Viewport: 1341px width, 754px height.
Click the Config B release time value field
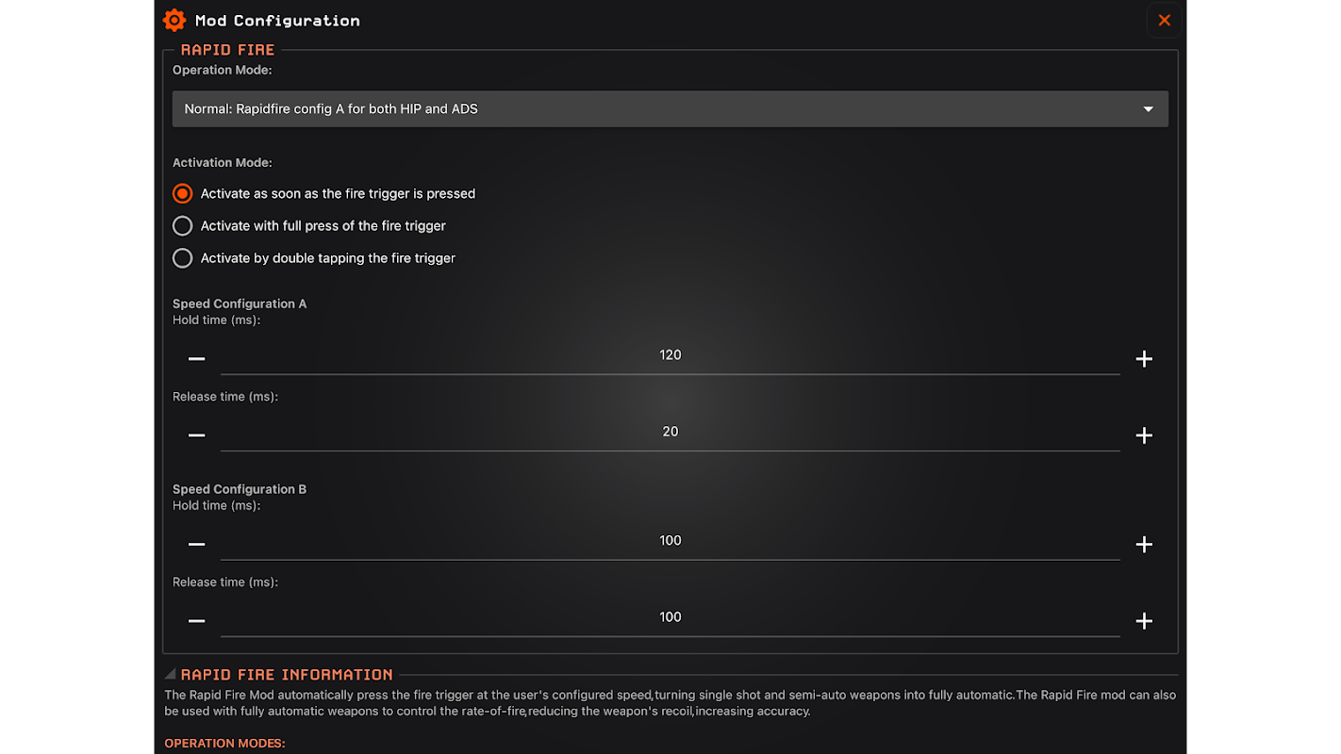point(670,617)
